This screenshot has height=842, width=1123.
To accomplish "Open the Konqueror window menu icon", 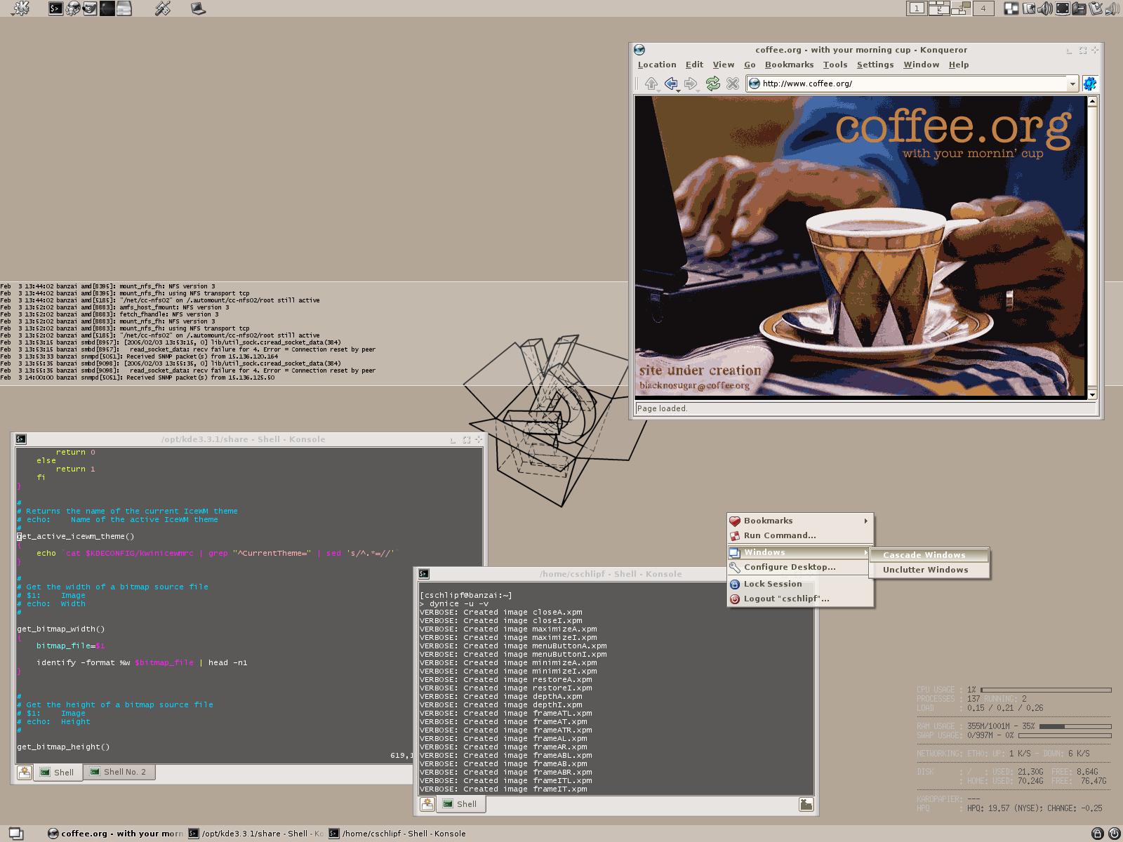I will 639,50.
